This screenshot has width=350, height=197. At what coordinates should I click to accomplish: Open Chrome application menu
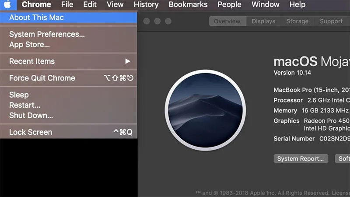tap(36, 4)
